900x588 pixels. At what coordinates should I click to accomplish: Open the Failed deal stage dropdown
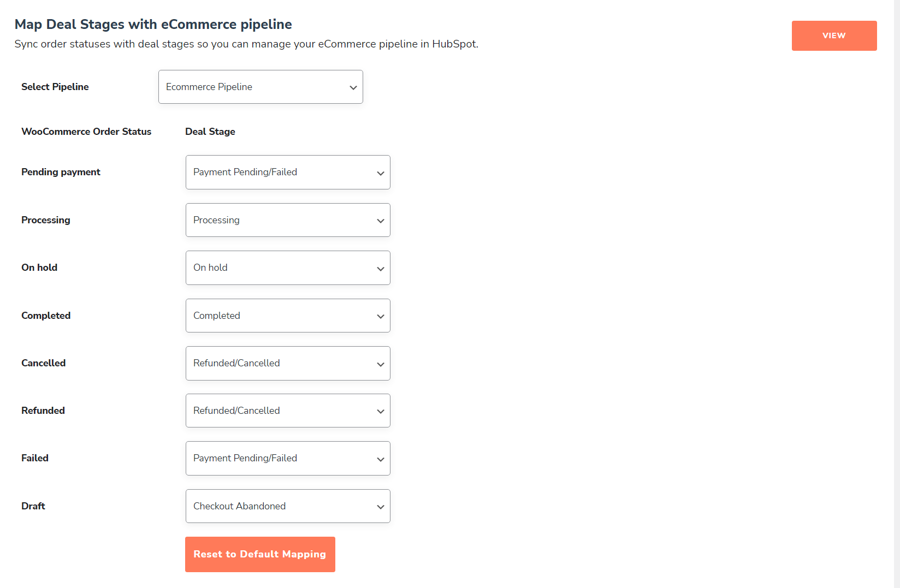click(288, 458)
